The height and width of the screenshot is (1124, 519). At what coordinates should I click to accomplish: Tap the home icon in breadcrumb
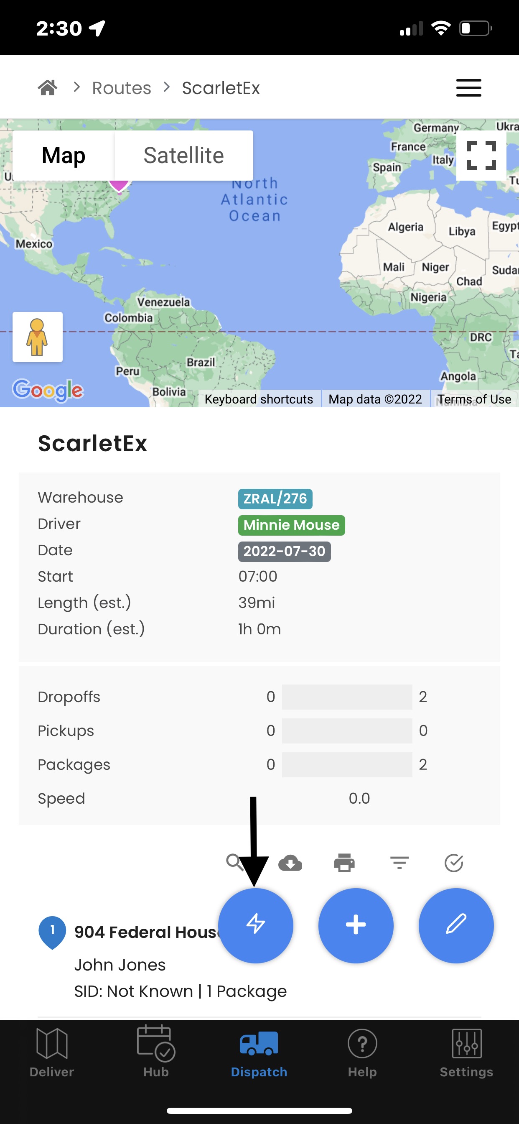pyautogui.click(x=48, y=88)
